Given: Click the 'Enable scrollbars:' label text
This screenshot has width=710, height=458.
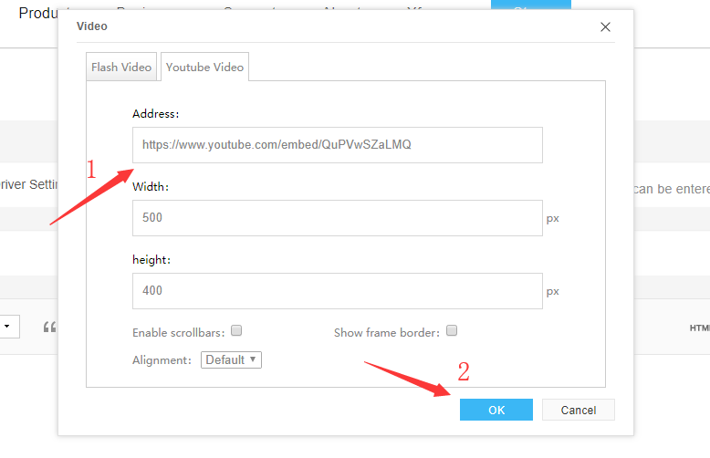Looking at the screenshot, I should [x=178, y=333].
